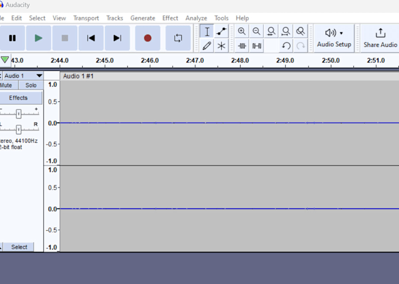Pause playback with the Pause button
The height and width of the screenshot is (284, 399).
coord(12,38)
